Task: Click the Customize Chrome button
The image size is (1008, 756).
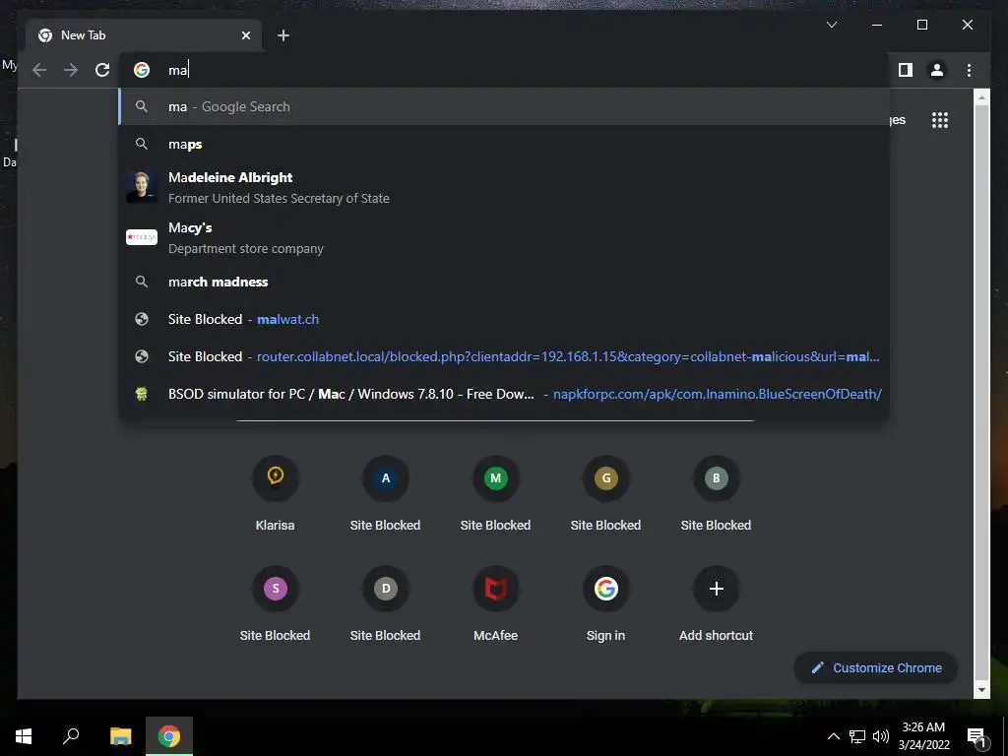Action: click(x=875, y=668)
